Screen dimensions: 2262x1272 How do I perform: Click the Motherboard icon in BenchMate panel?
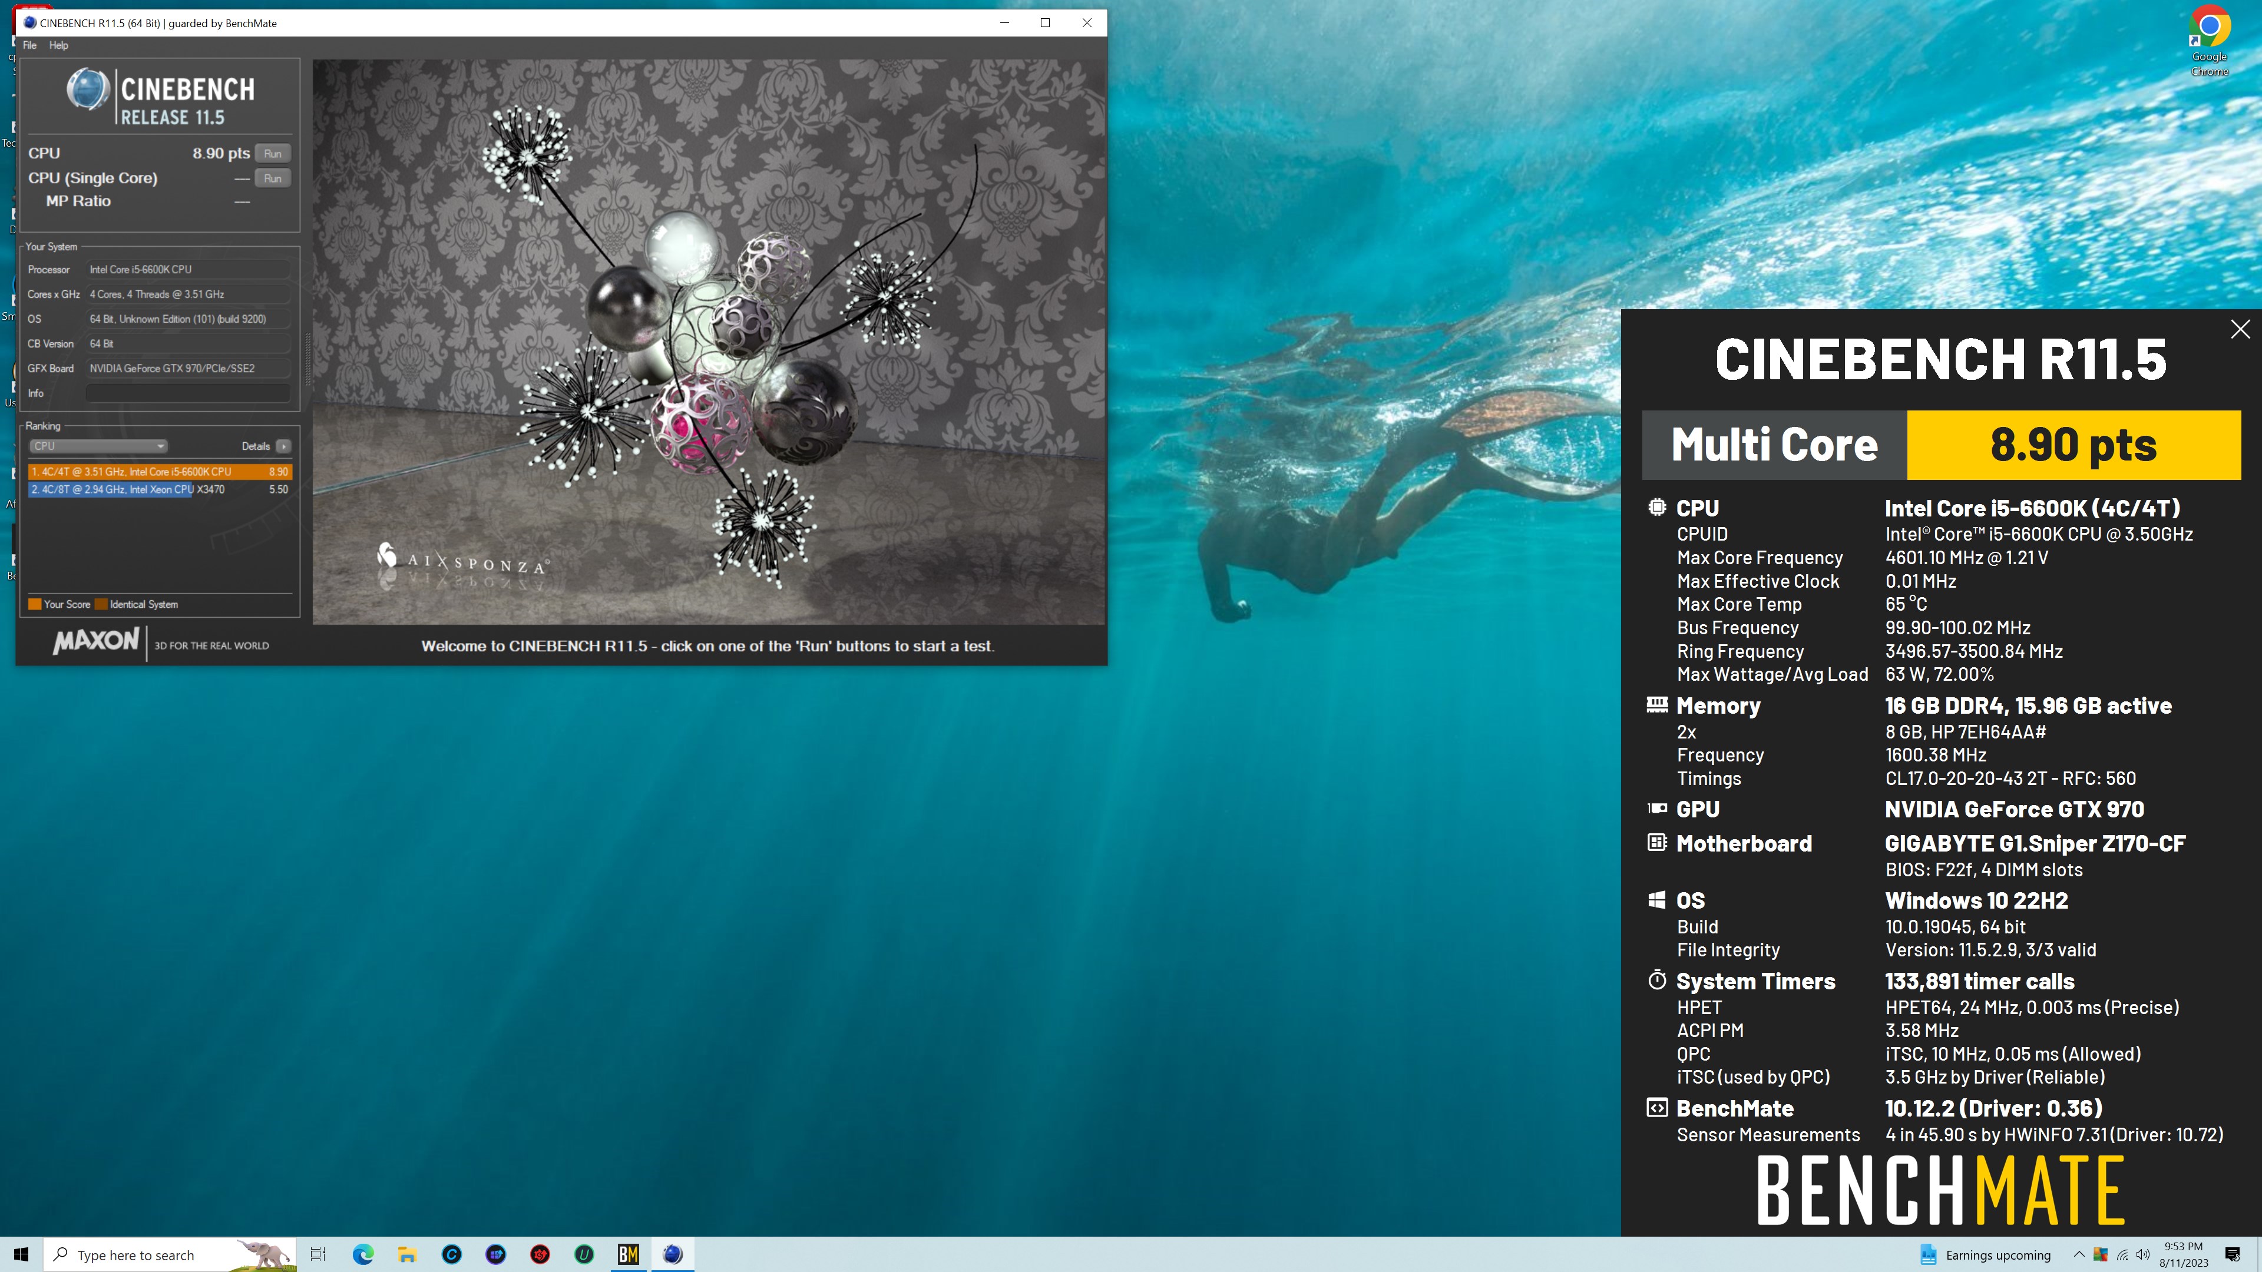[x=1657, y=843]
